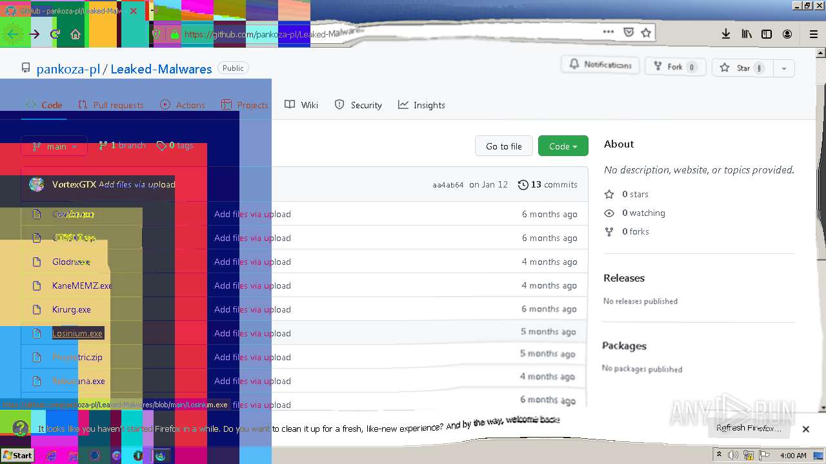Switch to the Security tab

click(358, 105)
